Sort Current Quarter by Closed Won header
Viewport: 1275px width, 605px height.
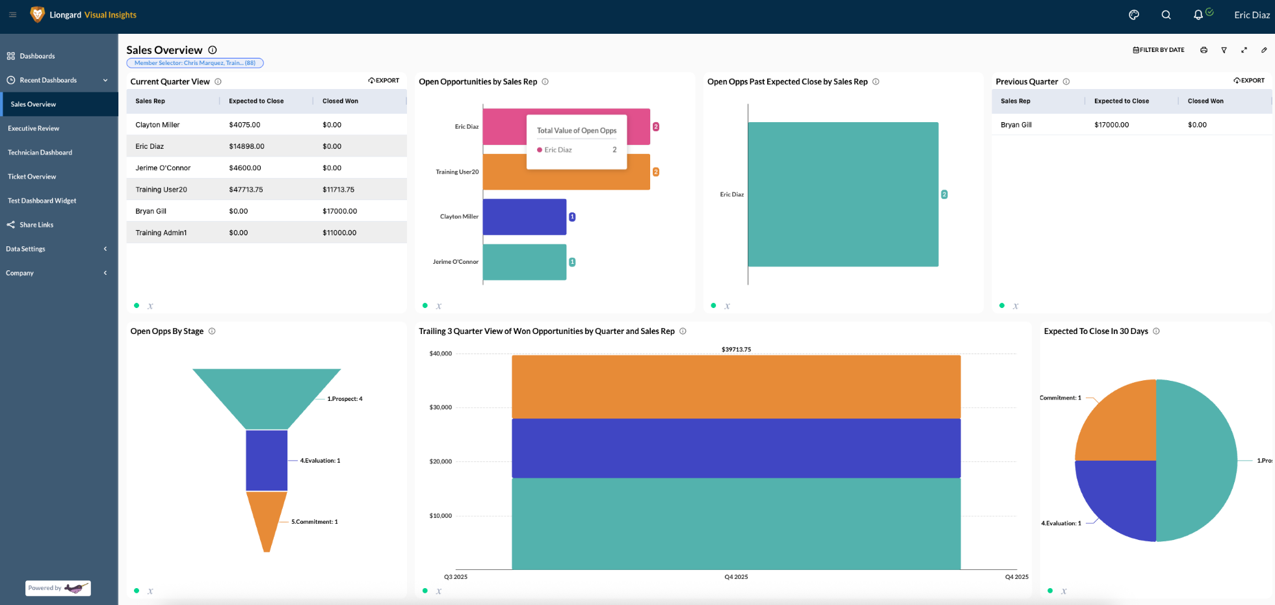pos(340,101)
